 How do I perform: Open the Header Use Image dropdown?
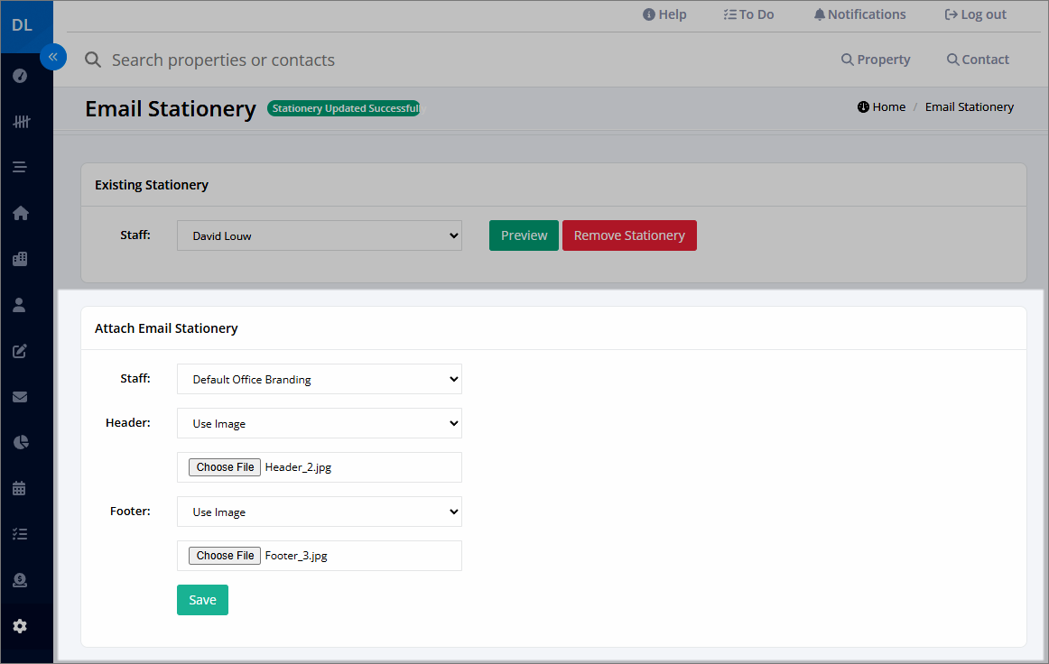click(319, 423)
